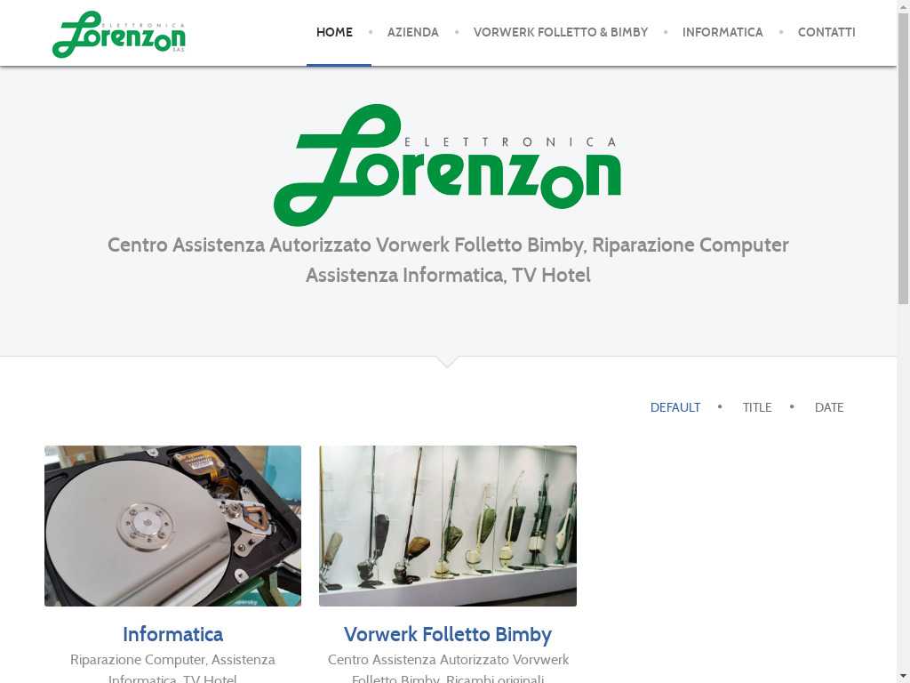Sort items by TITLE
910x683 pixels.
pyautogui.click(x=757, y=407)
